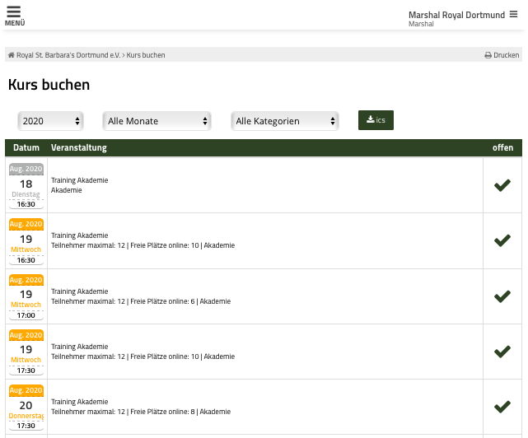Viewport: 528px width, 438px height.
Task: Open user menu icon beside Marshal Royal Dortmund
Action: (513, 14)
